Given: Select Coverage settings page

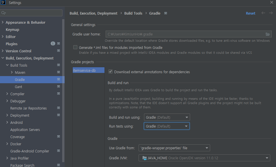Looking at the screenshot, I should 17,137.
